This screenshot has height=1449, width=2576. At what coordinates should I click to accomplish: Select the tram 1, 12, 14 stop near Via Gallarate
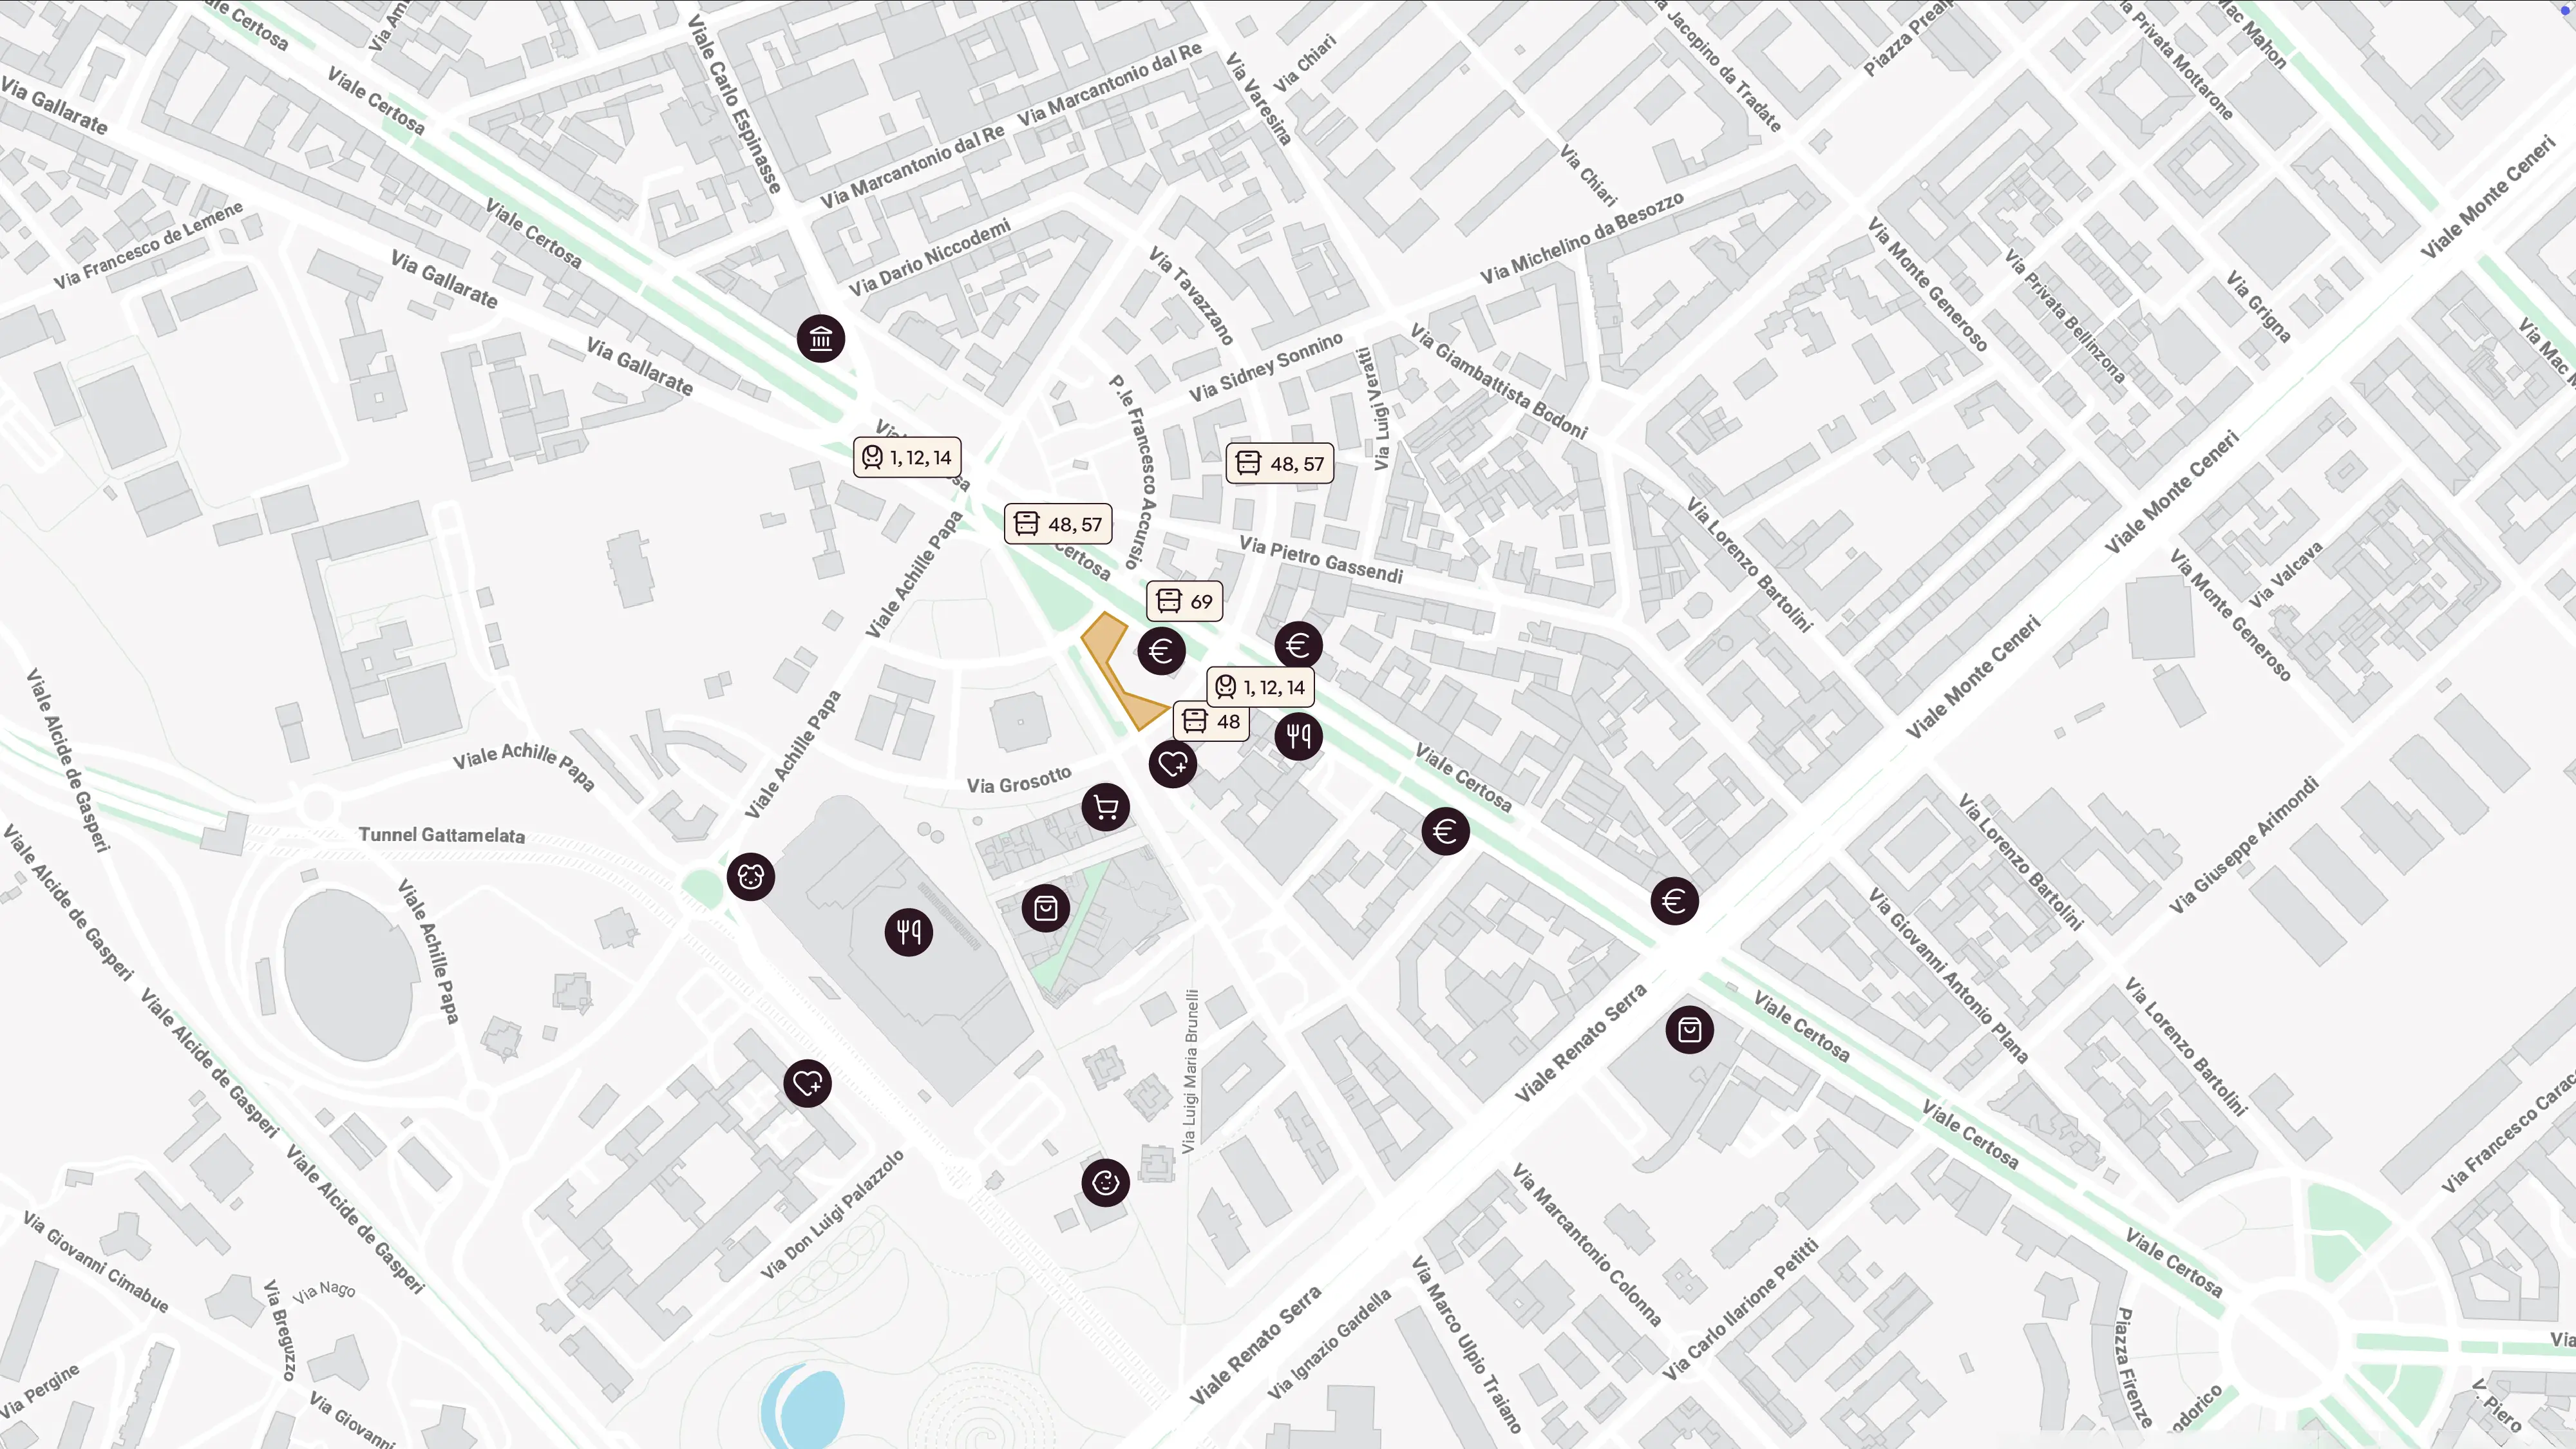(907, 457)
